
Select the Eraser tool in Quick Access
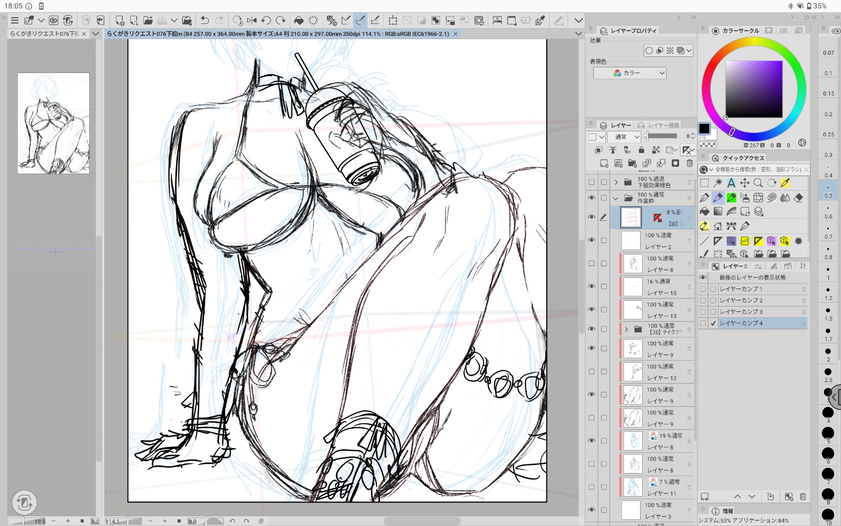point(799,198)
